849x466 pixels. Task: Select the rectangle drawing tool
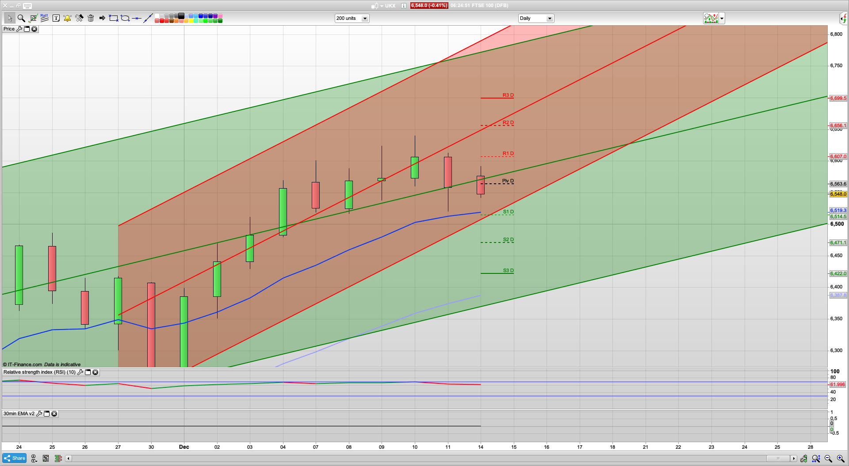(x=114, y=18)
